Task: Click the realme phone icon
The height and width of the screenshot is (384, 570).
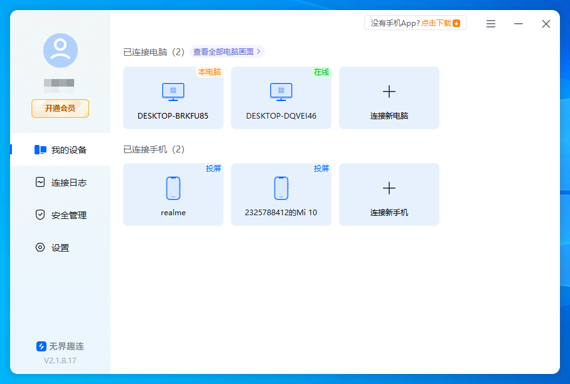Action: 173,187
